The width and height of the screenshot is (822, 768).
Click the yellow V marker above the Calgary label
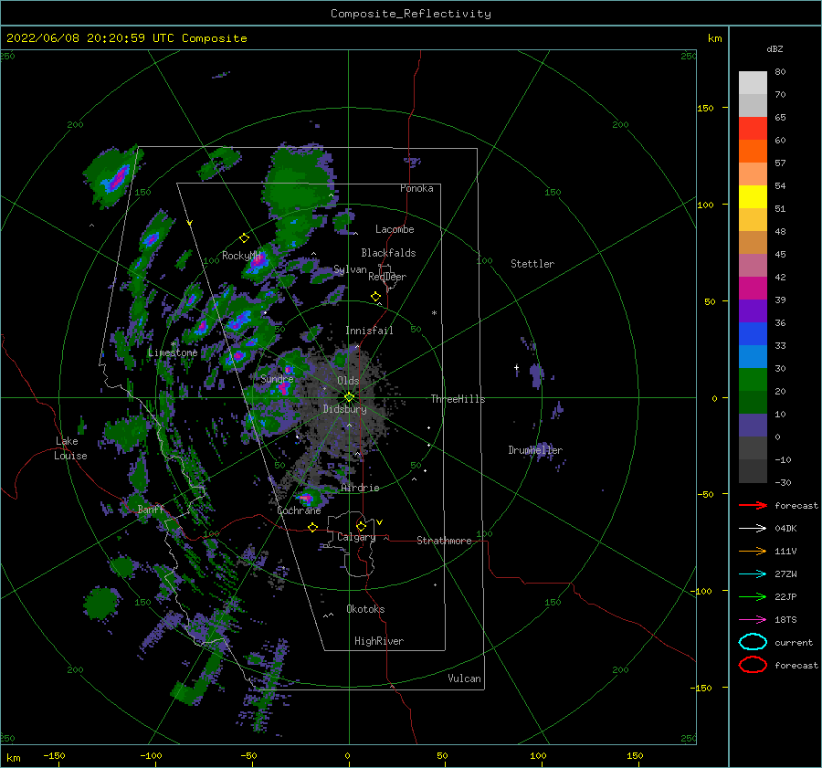tap(379, 522)
